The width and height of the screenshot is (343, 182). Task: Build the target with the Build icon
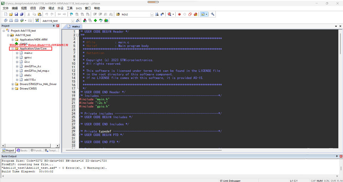click(x=11, y=21)
